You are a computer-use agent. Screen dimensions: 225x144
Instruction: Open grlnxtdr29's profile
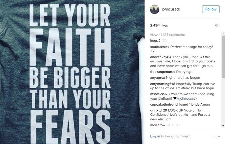point(159,110)
